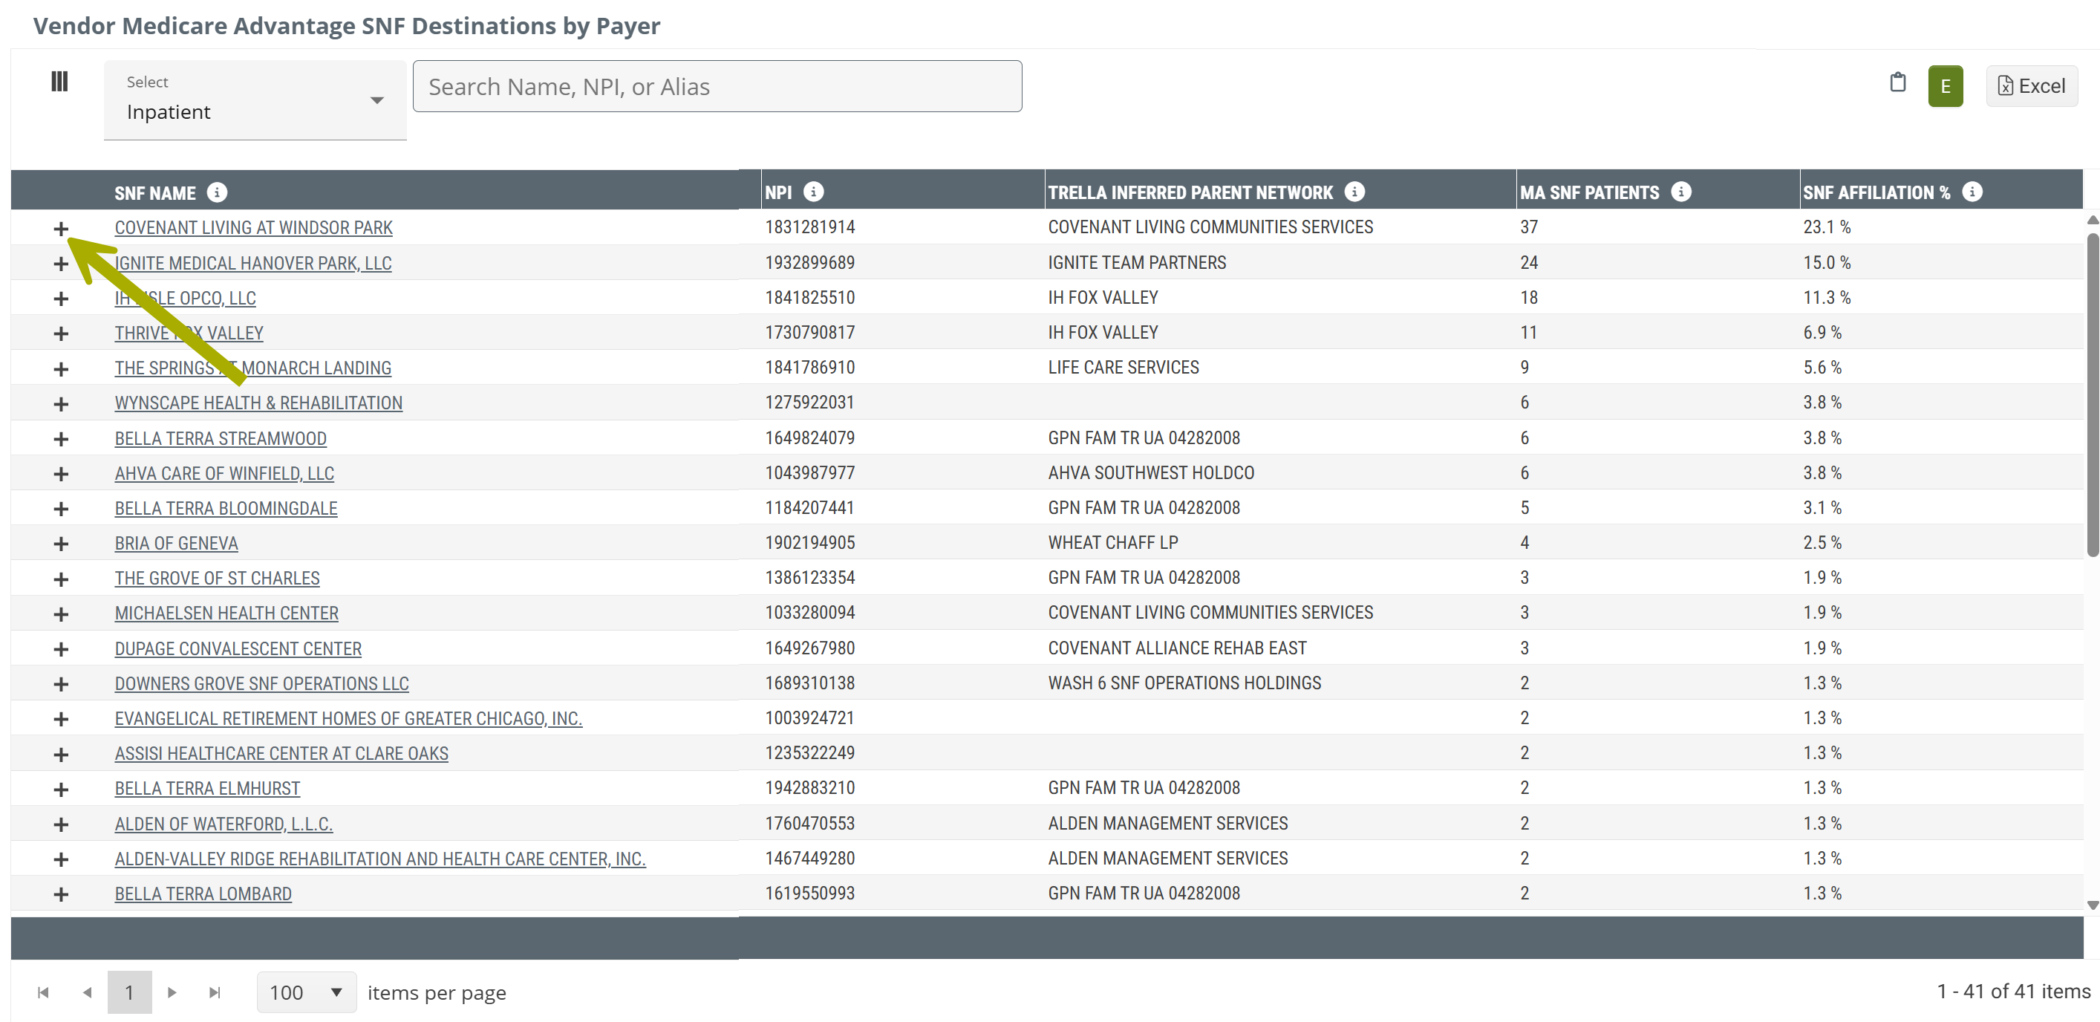The height and width of the screenshot is (1022, 2100).
Task: Open the items per page dropdown
Action: 306,992
